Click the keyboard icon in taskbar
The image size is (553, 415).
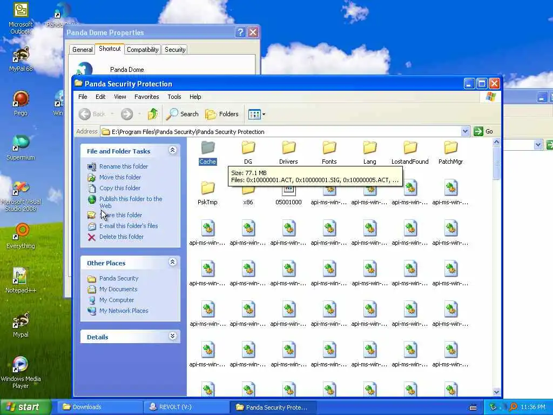(x=473, y=407)
